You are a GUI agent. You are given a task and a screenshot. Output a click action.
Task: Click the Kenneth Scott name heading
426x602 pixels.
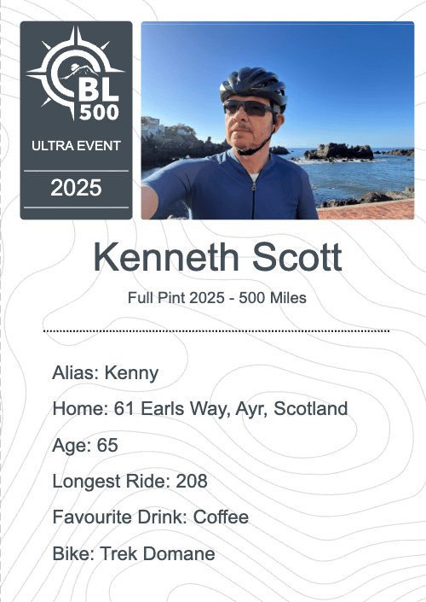point(217,257)
